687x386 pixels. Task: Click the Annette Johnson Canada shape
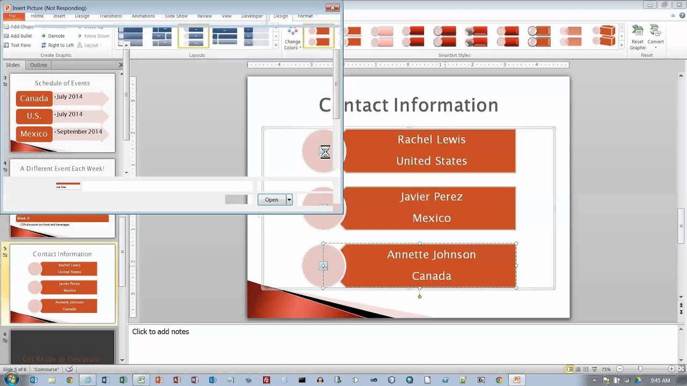429,265
